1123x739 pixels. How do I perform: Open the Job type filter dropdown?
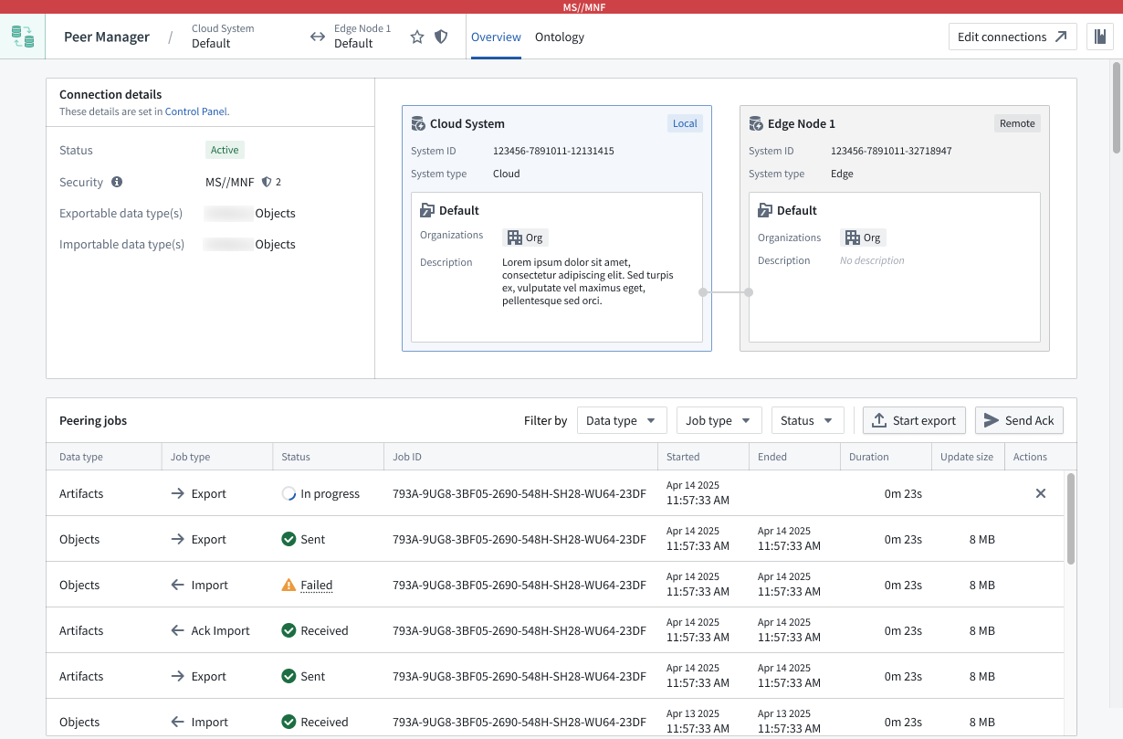coord(719,420)
